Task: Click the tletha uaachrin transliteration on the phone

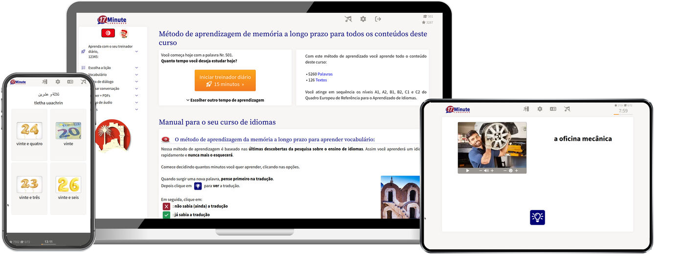Action: pyautogui.click(x=48, y=103)
